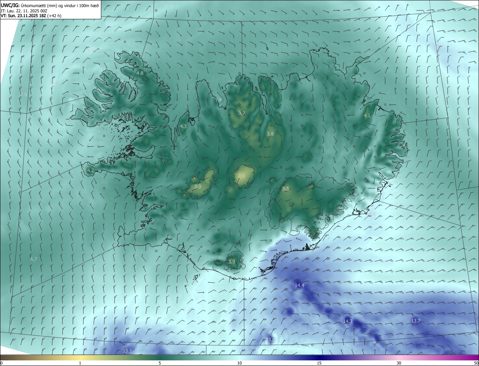The height and width of the screenshot is (366, 479).
Task: Click the 4.2 label on Snæfellsnes peninsula
Action: point(90,170)
